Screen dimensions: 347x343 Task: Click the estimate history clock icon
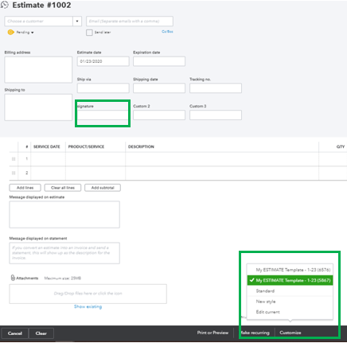[x=5, y=5]
